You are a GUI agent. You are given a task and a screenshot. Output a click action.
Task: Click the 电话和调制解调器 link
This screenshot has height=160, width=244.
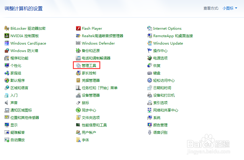(96, 58)
